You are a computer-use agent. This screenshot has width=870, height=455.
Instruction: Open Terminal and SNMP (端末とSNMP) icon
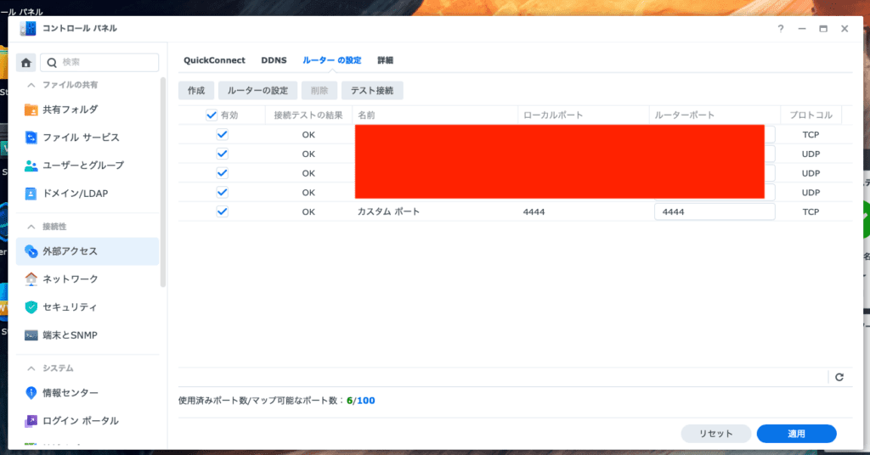pos(31,335)
